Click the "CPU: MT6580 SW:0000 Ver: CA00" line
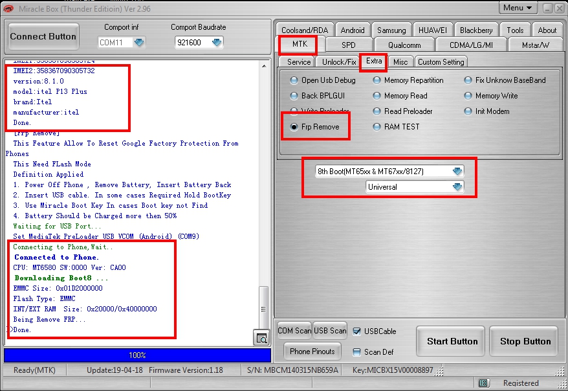The height and width of the screenshot is (391, 568). pos(70,267)
